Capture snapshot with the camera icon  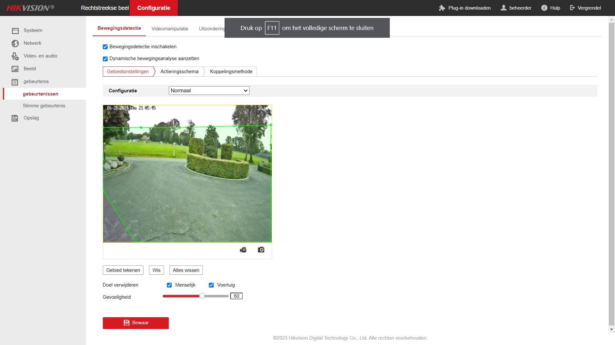tap(261, 250)
